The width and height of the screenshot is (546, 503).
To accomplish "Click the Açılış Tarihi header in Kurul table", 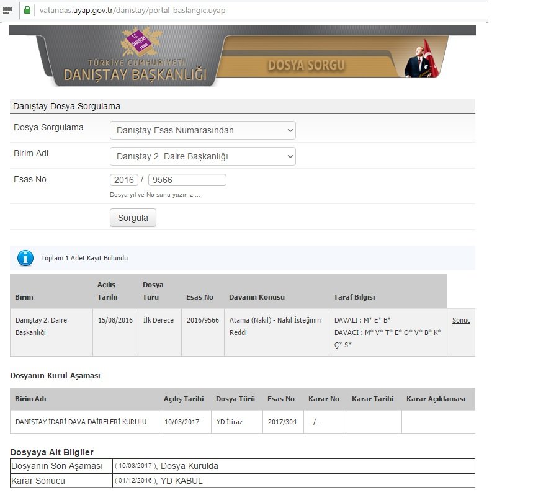I will 184,399.
